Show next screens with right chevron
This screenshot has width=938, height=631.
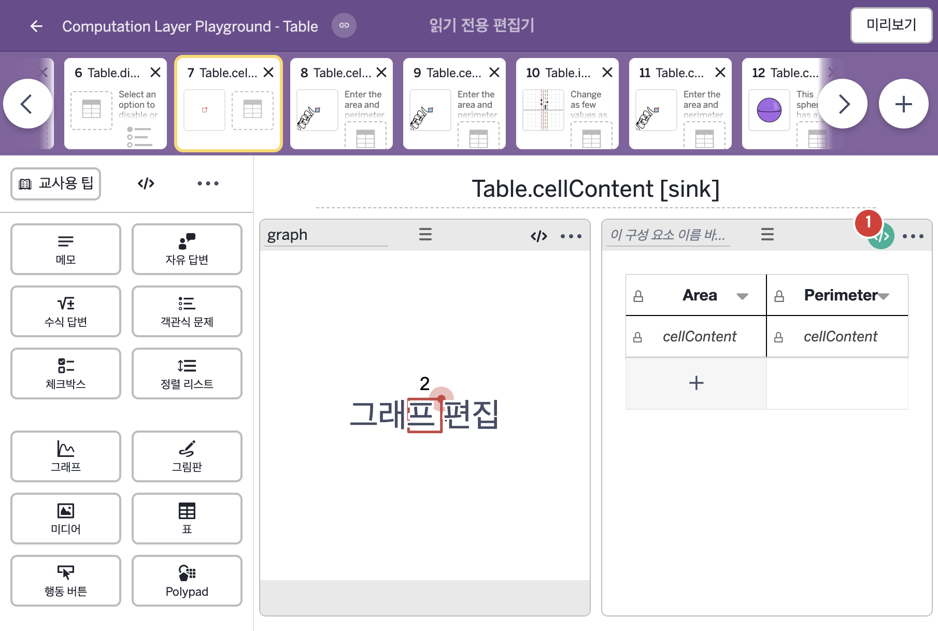click(x=843, y=104)
